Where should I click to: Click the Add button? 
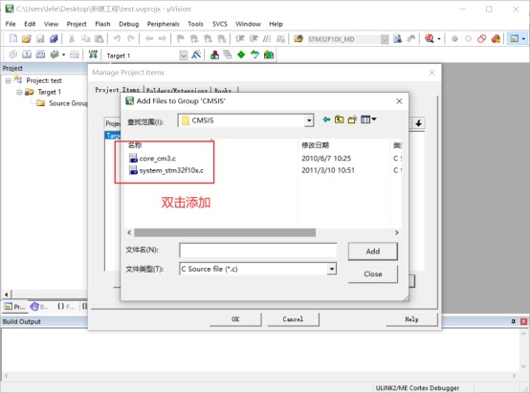[373, 251]
